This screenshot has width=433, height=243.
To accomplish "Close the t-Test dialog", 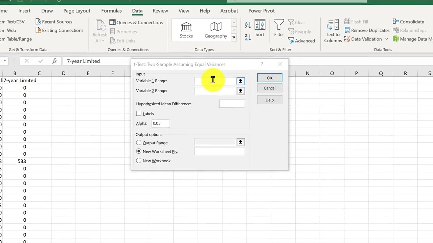I will [x=279, y=64].
